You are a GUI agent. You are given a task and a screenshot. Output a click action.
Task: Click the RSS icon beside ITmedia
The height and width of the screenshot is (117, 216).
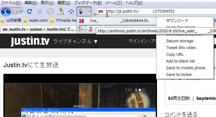pyautogui.click(x=52, y=21)
